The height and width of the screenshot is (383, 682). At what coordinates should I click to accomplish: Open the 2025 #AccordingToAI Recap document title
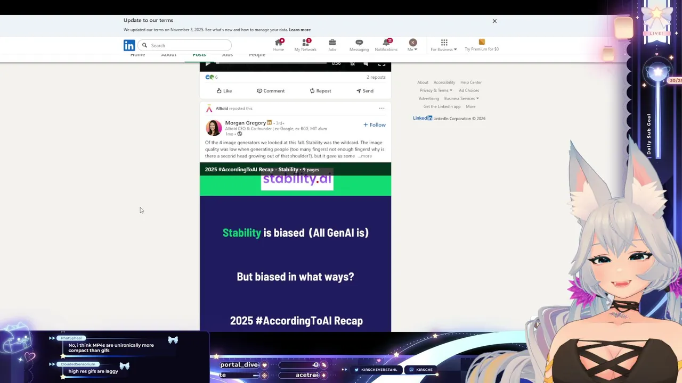pos(251,170)
